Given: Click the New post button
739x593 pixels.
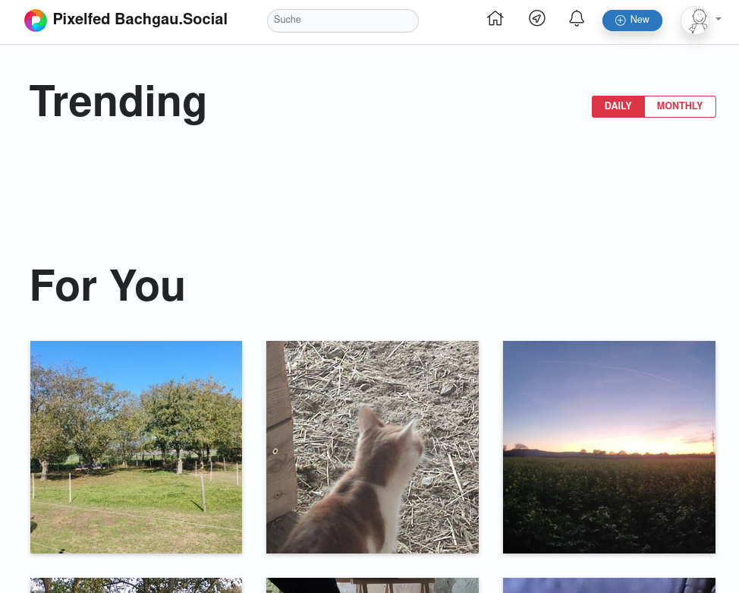Looking at the screenshot, I should pyautogui.click(x=632, y=21).
